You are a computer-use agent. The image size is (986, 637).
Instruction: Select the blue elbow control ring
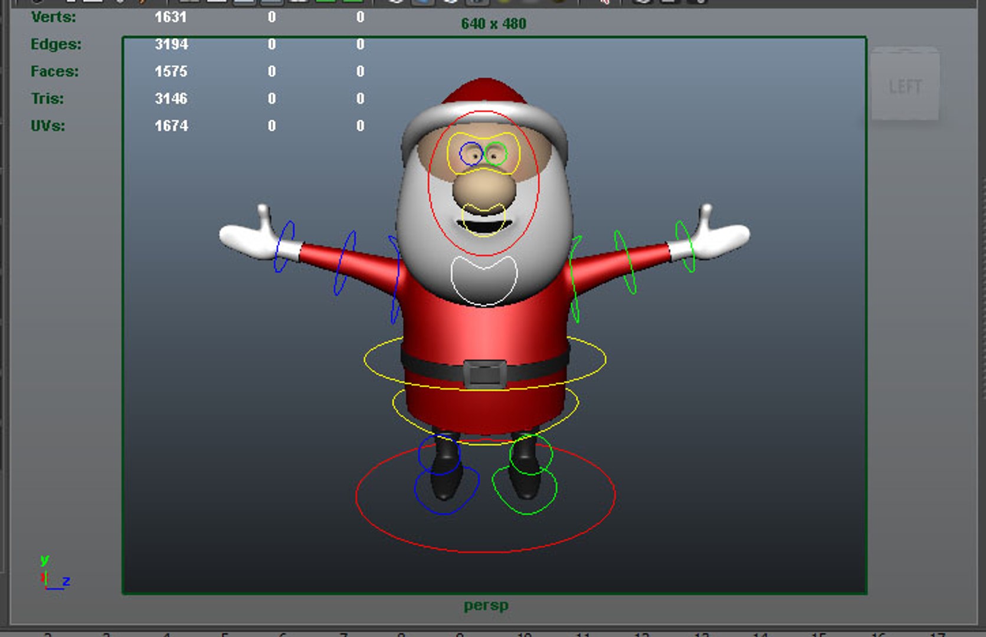345,263
